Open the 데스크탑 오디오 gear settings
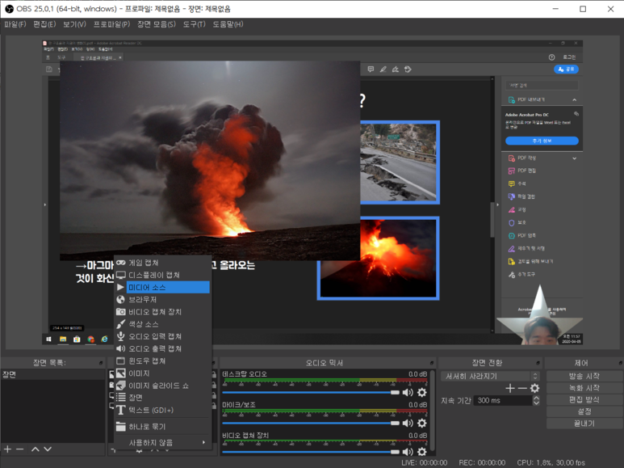 422,393
